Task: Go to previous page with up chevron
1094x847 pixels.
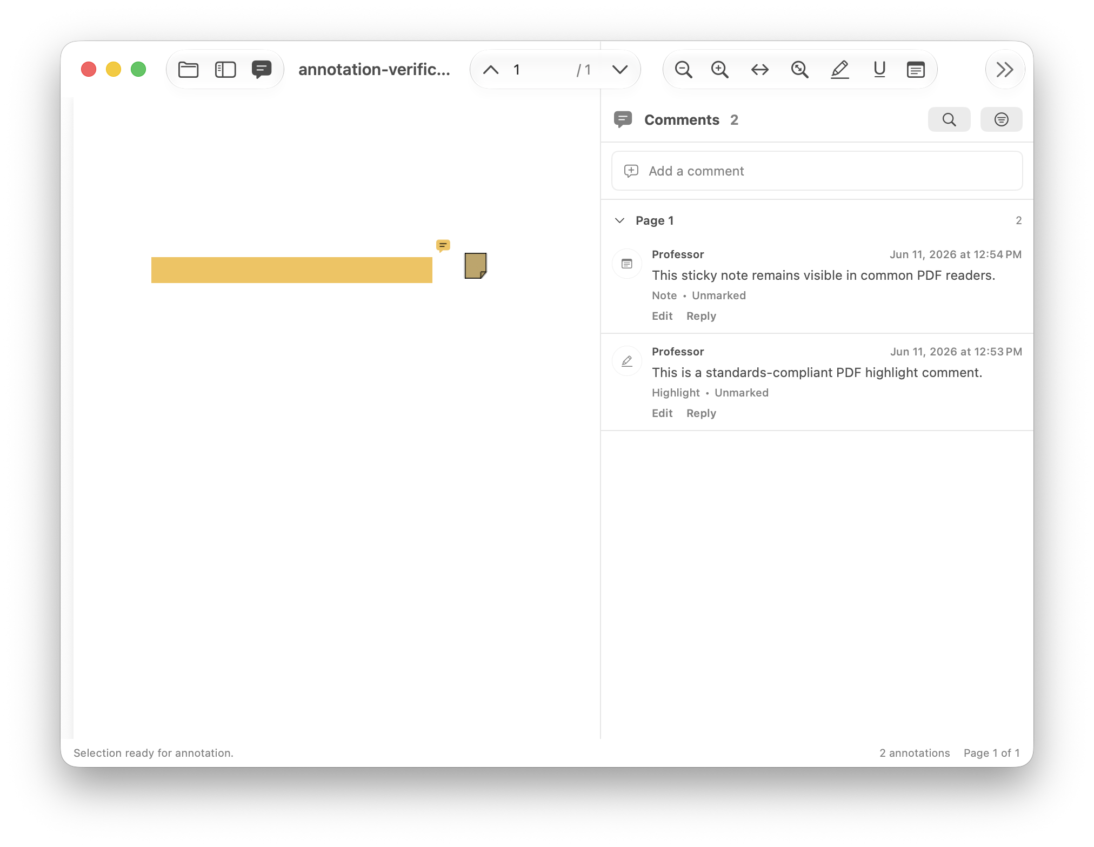Action: click(x=491, y=70)
